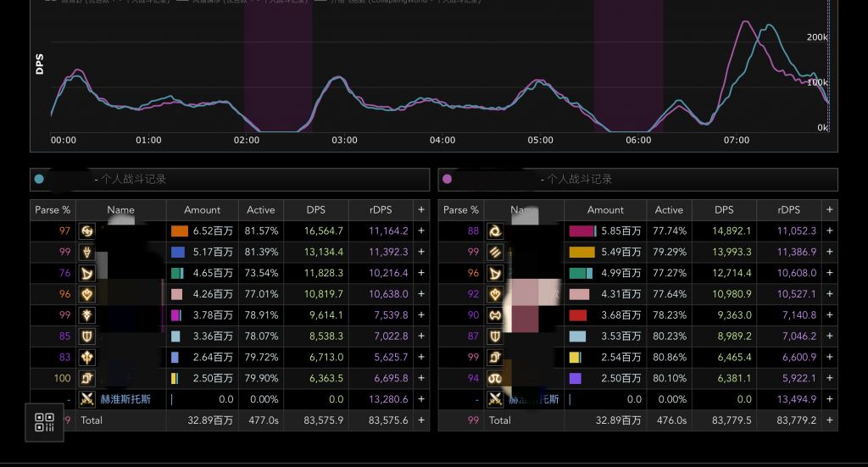This screenshot has height=467, width=868.
Task: Open 赫淮斯托斯 link in left table
Action: (x=126, y=398)
